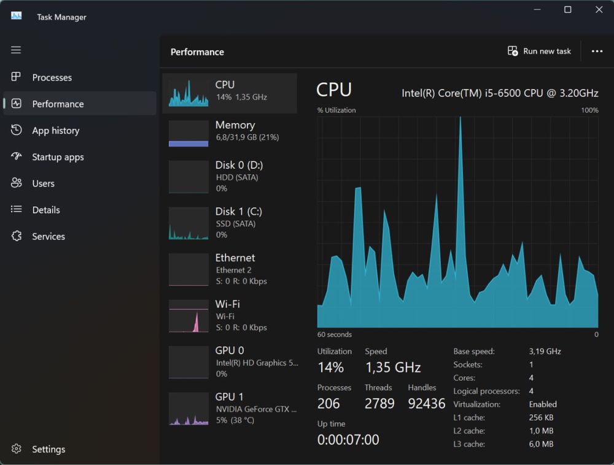Select the CPU resource label
This screenshot has height=465, width=614.
click(x=225, y=85)
